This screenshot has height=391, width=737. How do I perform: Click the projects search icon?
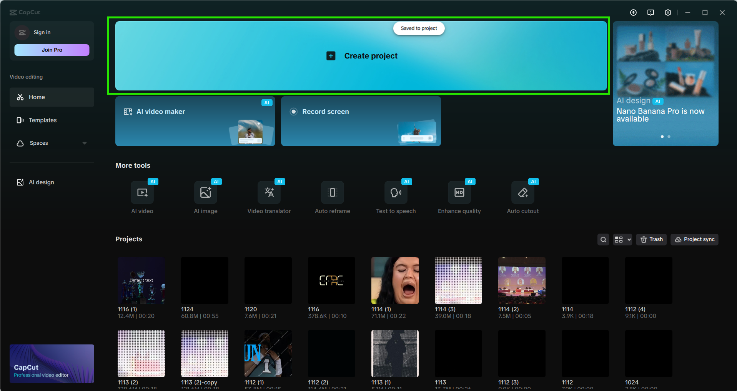pyautogui.click(x=603, y=239)
